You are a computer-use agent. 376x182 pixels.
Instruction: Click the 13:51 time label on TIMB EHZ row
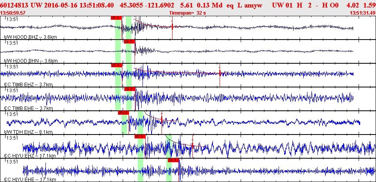pyautogui.click(x=12, y=66)
